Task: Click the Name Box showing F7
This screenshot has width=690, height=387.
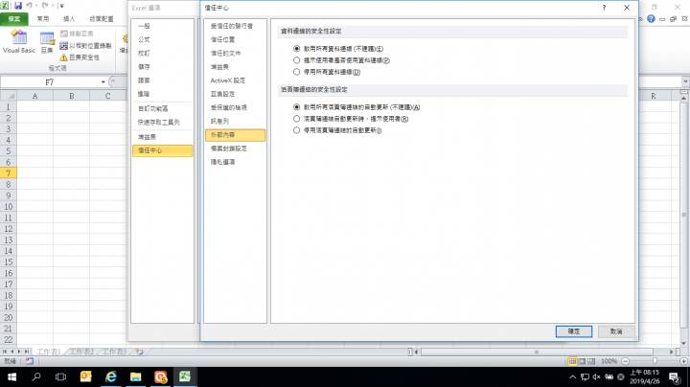Action: (49, 81)
